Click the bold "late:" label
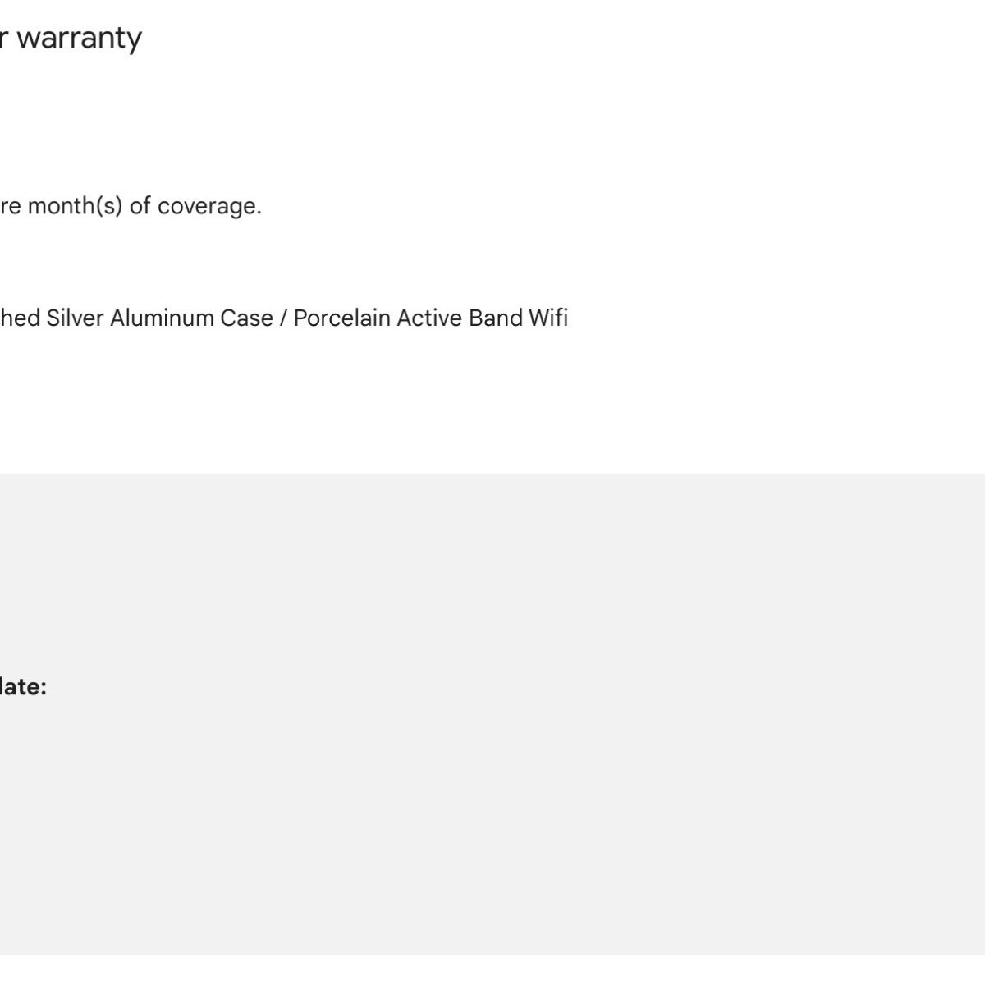Image resolution: width=985 pixels, height=985 pixels. click(22, 687)
